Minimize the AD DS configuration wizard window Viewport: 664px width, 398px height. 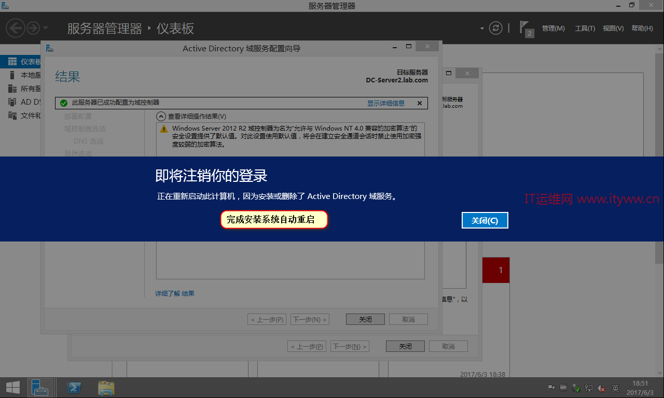pos(395,47)
